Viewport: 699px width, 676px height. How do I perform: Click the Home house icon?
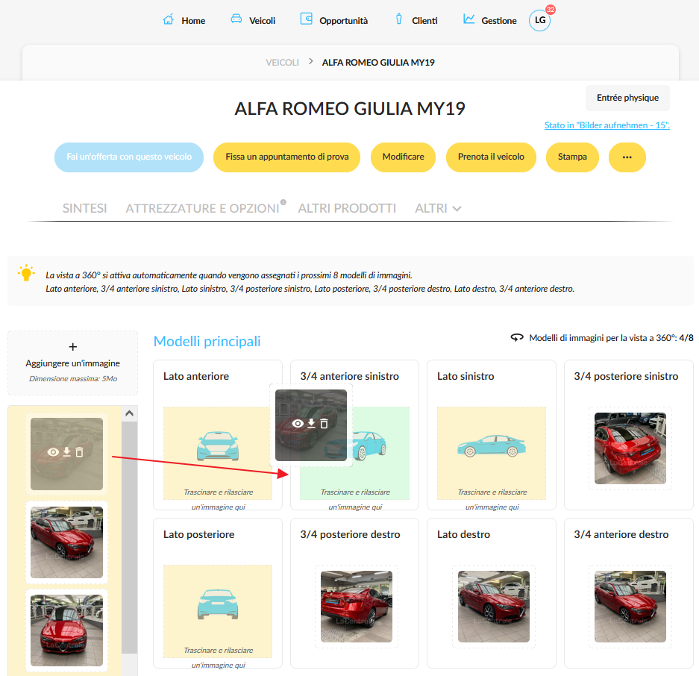tap(168, 19)
